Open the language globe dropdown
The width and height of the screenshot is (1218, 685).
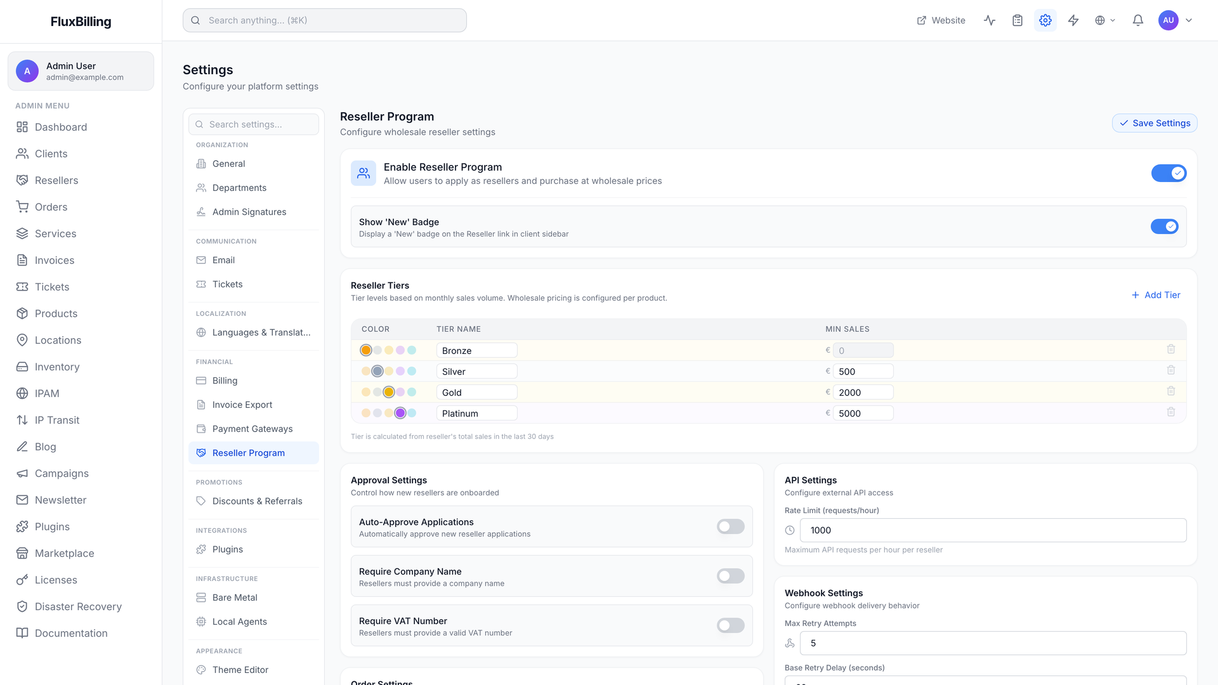(x=1105, y=20)
